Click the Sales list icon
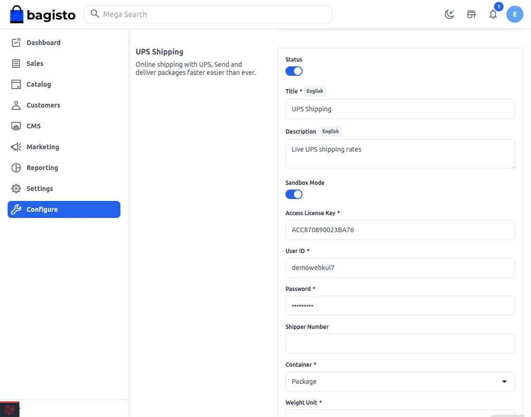Screen dimensions: 531x417 [x=16, y=63]
